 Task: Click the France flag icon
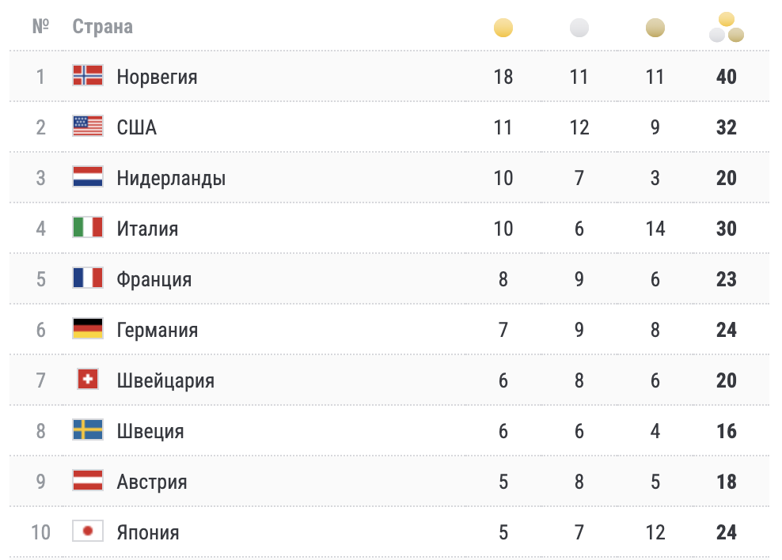[x=88, y=278]
